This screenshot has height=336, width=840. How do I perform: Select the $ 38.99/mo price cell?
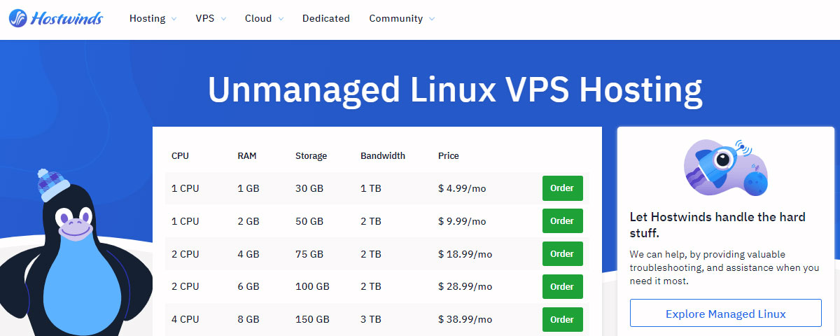pyautogui.click(x=465, y=320)
